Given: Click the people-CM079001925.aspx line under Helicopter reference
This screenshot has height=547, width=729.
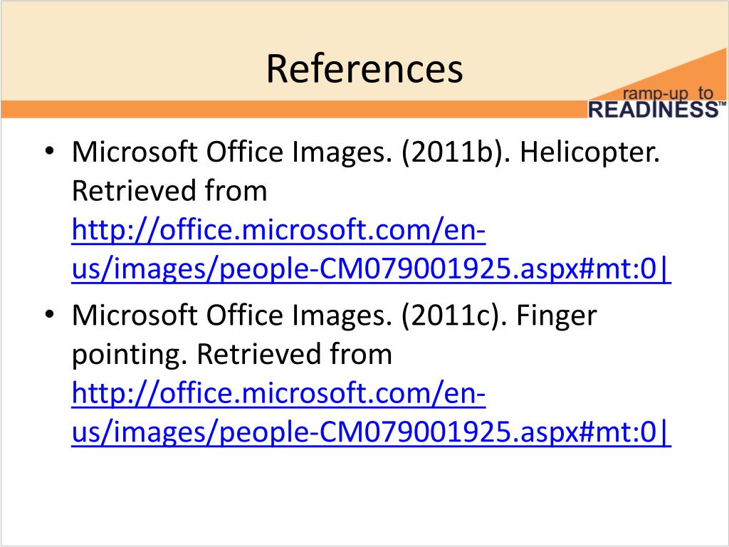Looking at the screenshot, I should [372, 269].
